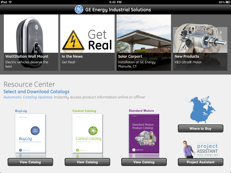Image resolution: width=231 pixels, height=173 pixels.
Task: Click the Automatic Catalog Updates link
Action: (28, 97)
